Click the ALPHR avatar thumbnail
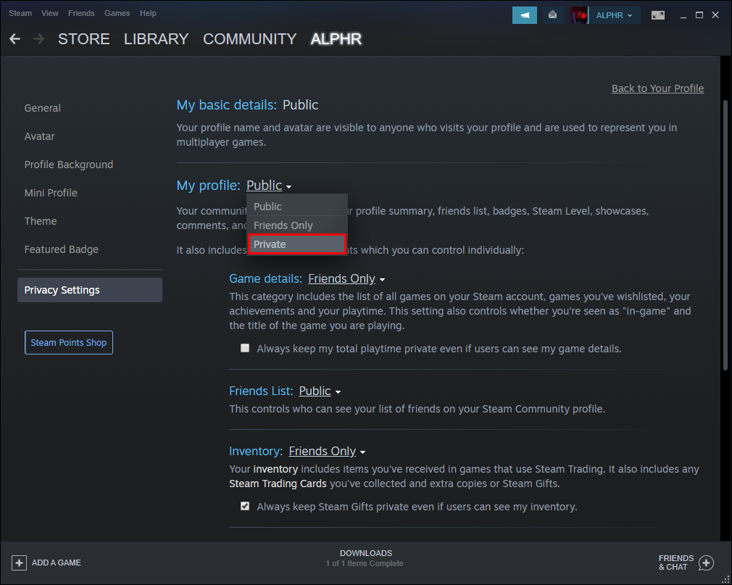The height and width of the screenshot is (585, 732). pyautogui.click(x=579, y=15)
